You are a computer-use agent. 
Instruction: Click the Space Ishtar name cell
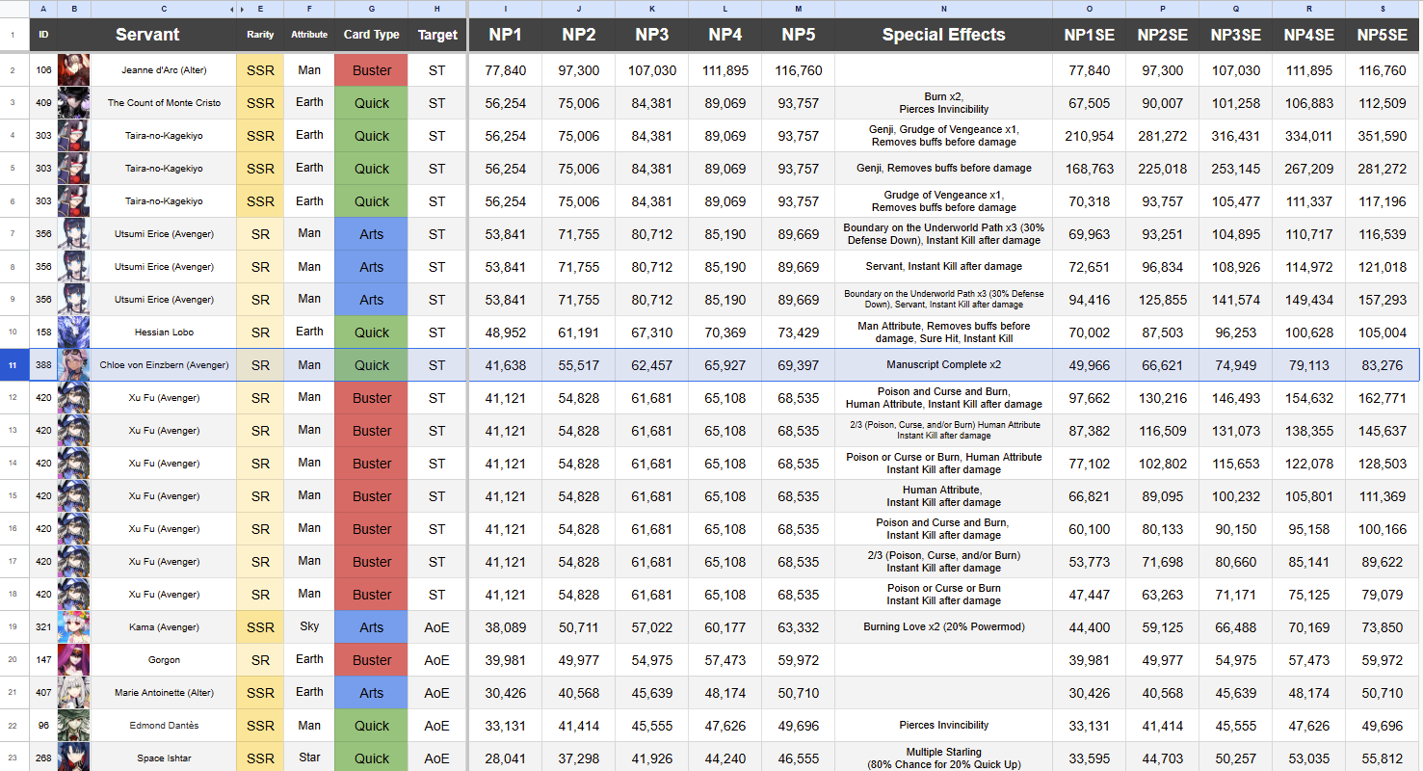(x=164, y=758)
